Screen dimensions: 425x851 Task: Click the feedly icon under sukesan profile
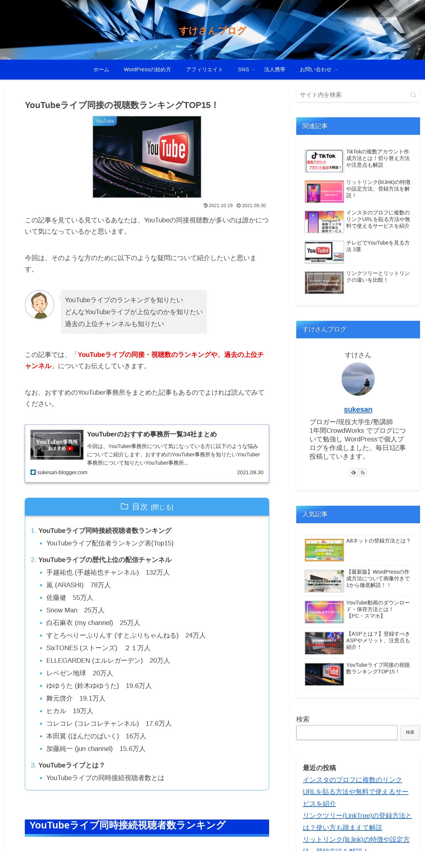[354, 473]
